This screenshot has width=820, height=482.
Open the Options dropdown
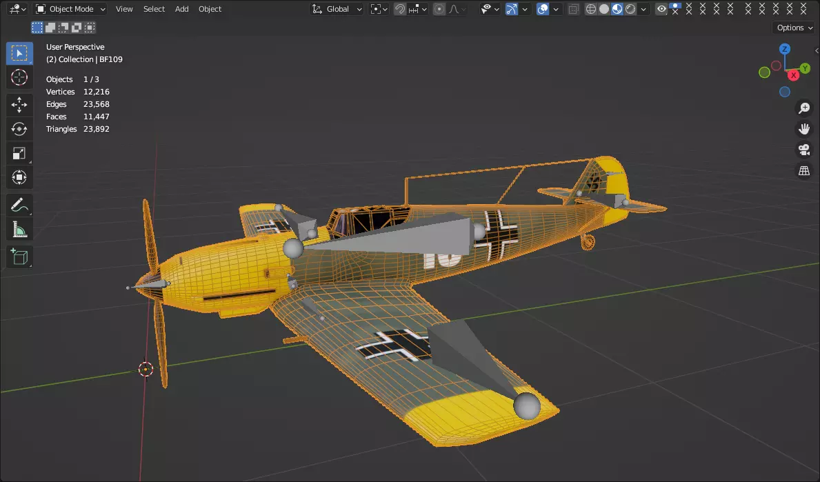point(794,28)
